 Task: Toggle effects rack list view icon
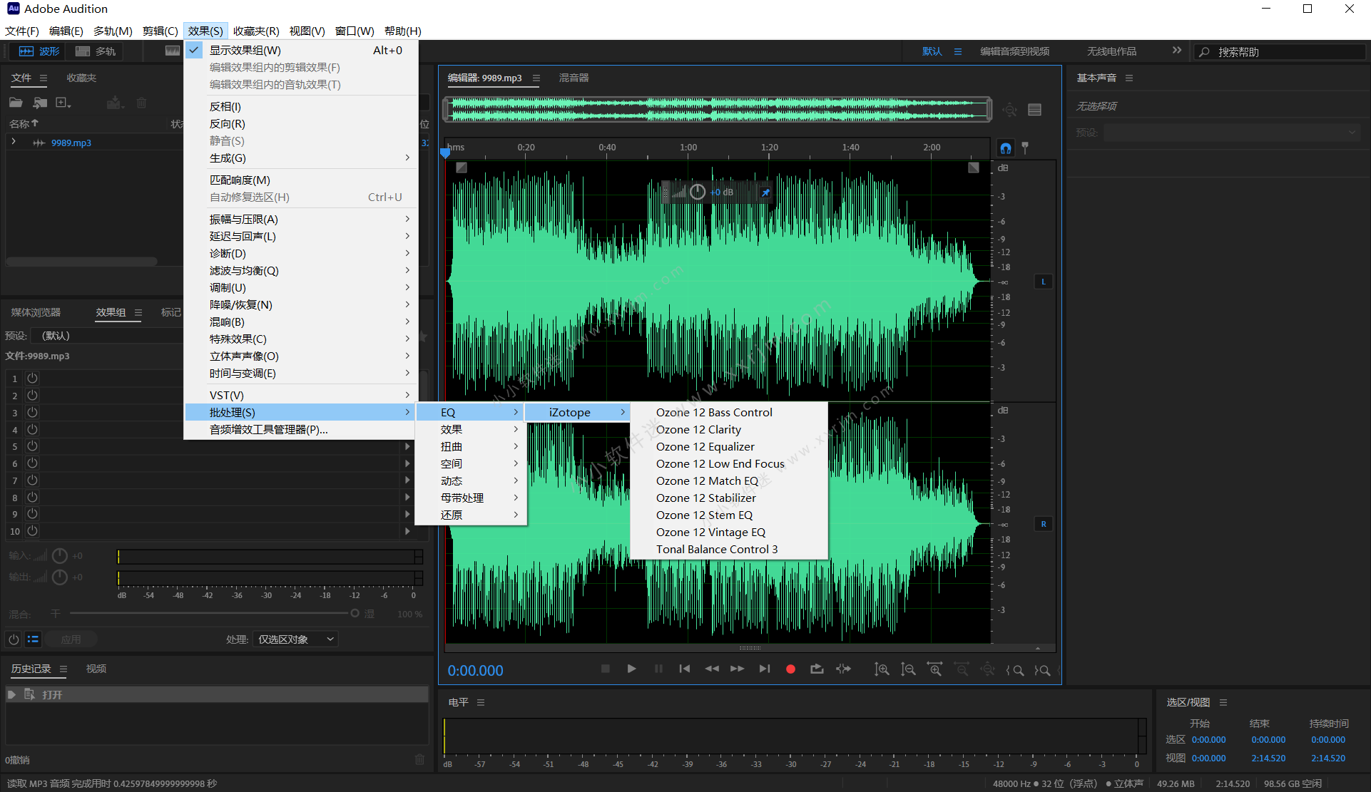point(33,639)
